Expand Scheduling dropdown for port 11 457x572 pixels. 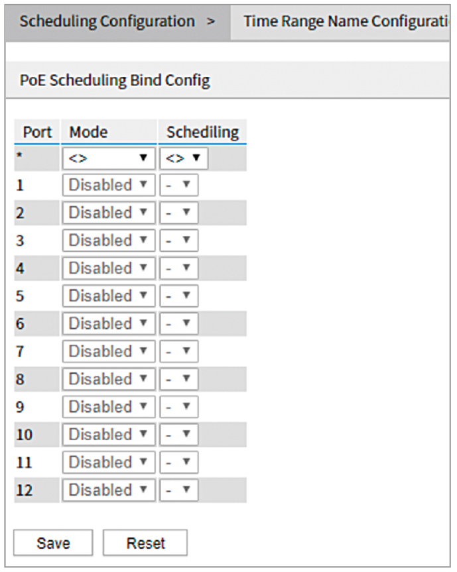pyautogui.click(x=178, y=463)
